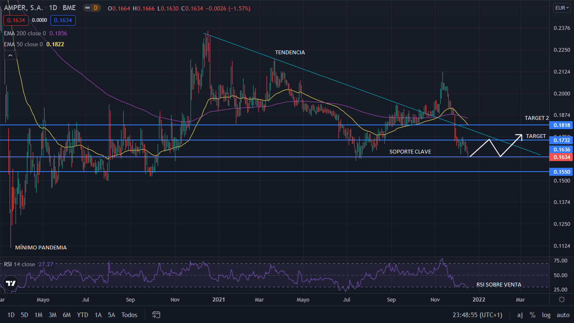The image size is (574, 323).
Task: Click the TradingView logo icon
Action: tap(11, 283)
